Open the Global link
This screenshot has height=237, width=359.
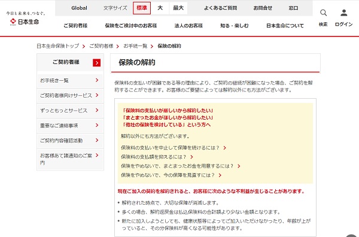click(79, 8)
